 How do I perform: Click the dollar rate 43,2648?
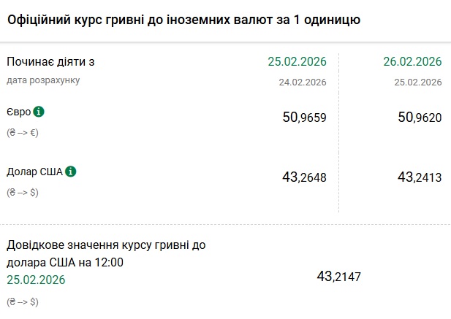point(304,177)
